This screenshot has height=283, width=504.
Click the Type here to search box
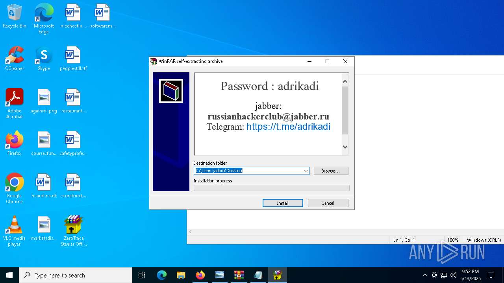pyautogui.click(x=76, y=275)
